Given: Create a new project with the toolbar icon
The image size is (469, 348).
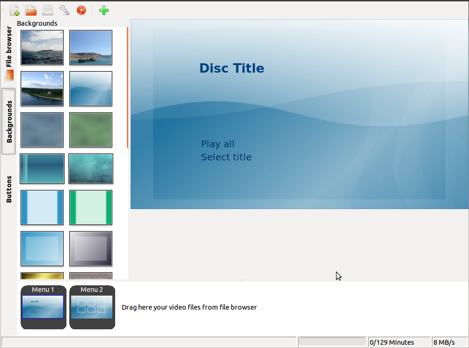Looking at the screenshot, I should click(15, 10).
